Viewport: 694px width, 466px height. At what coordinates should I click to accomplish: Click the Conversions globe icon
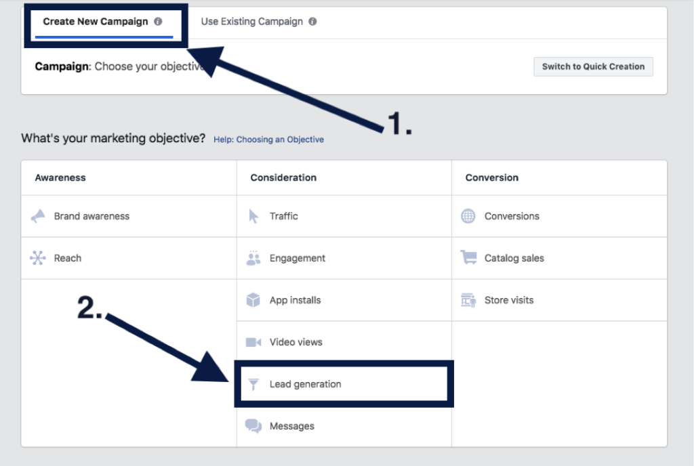[x=468, y=217]
